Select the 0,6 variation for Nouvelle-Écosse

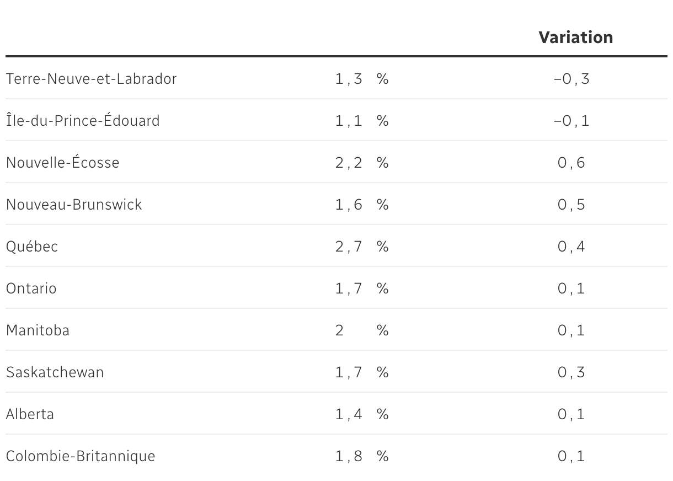point(571,163)
